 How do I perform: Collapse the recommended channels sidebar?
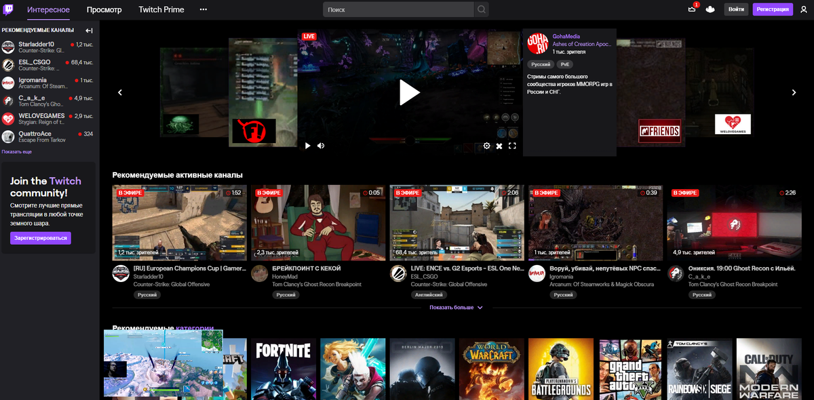[89, 31]
